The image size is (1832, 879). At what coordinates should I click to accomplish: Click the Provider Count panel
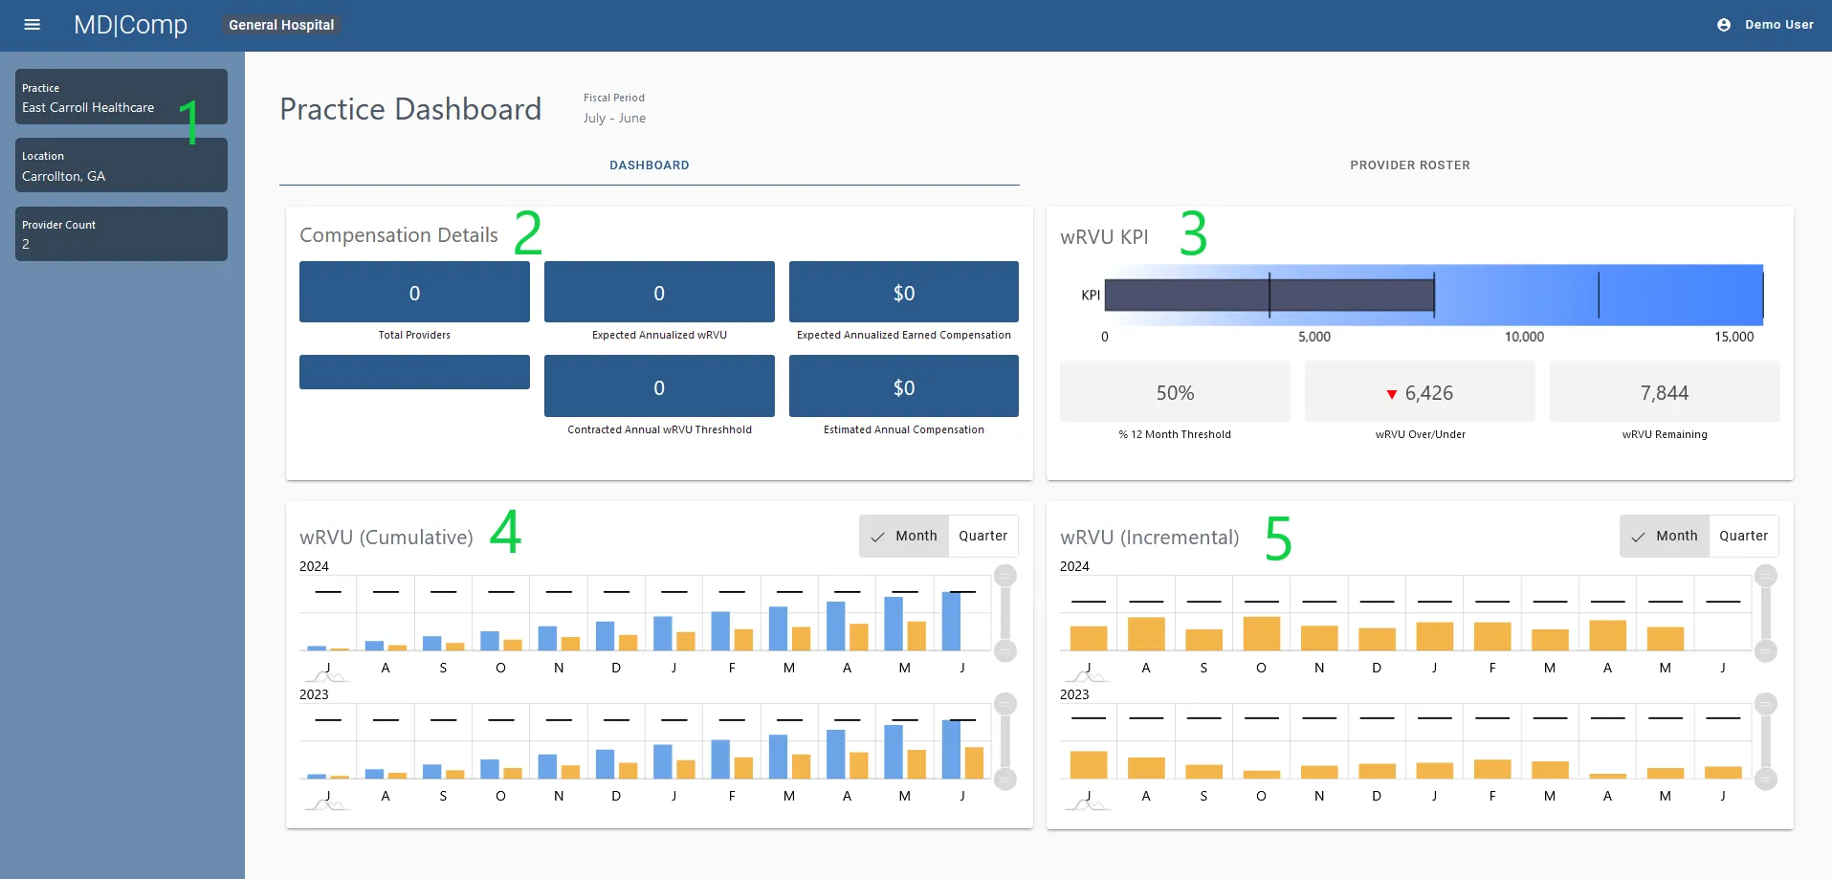pos(121,233)
